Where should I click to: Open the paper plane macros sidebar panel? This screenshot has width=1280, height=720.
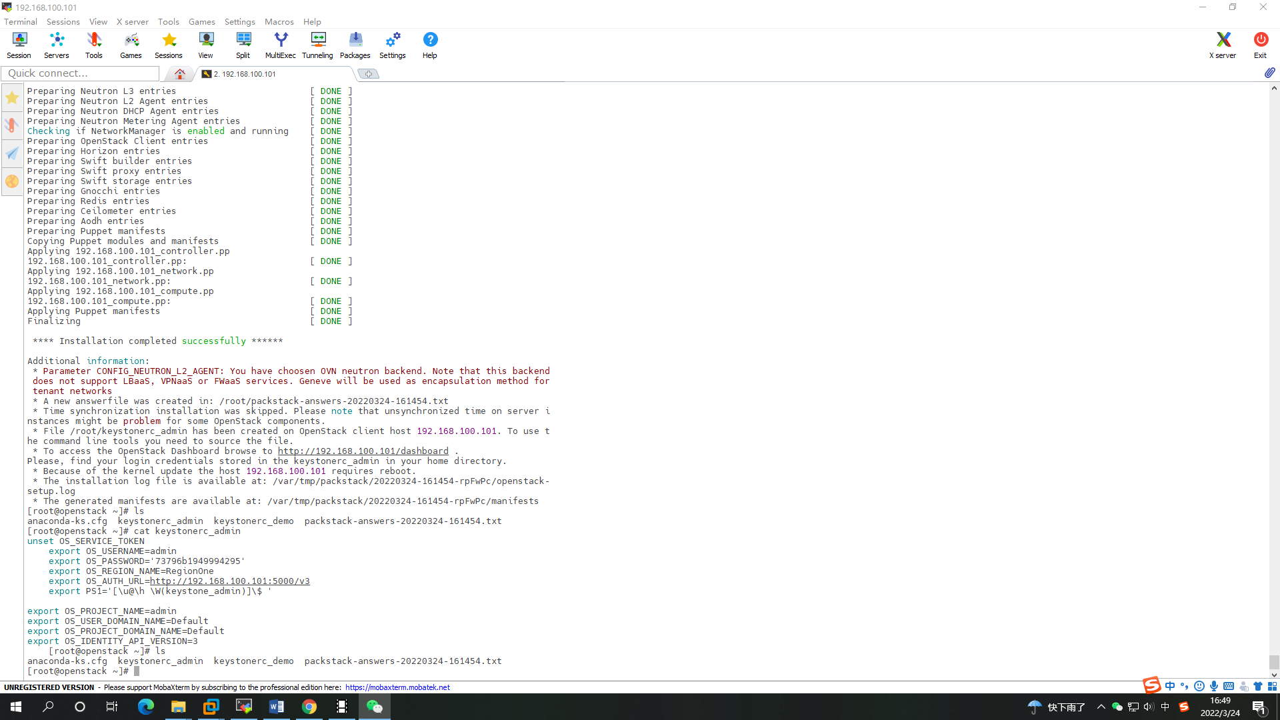coord(11,153)
